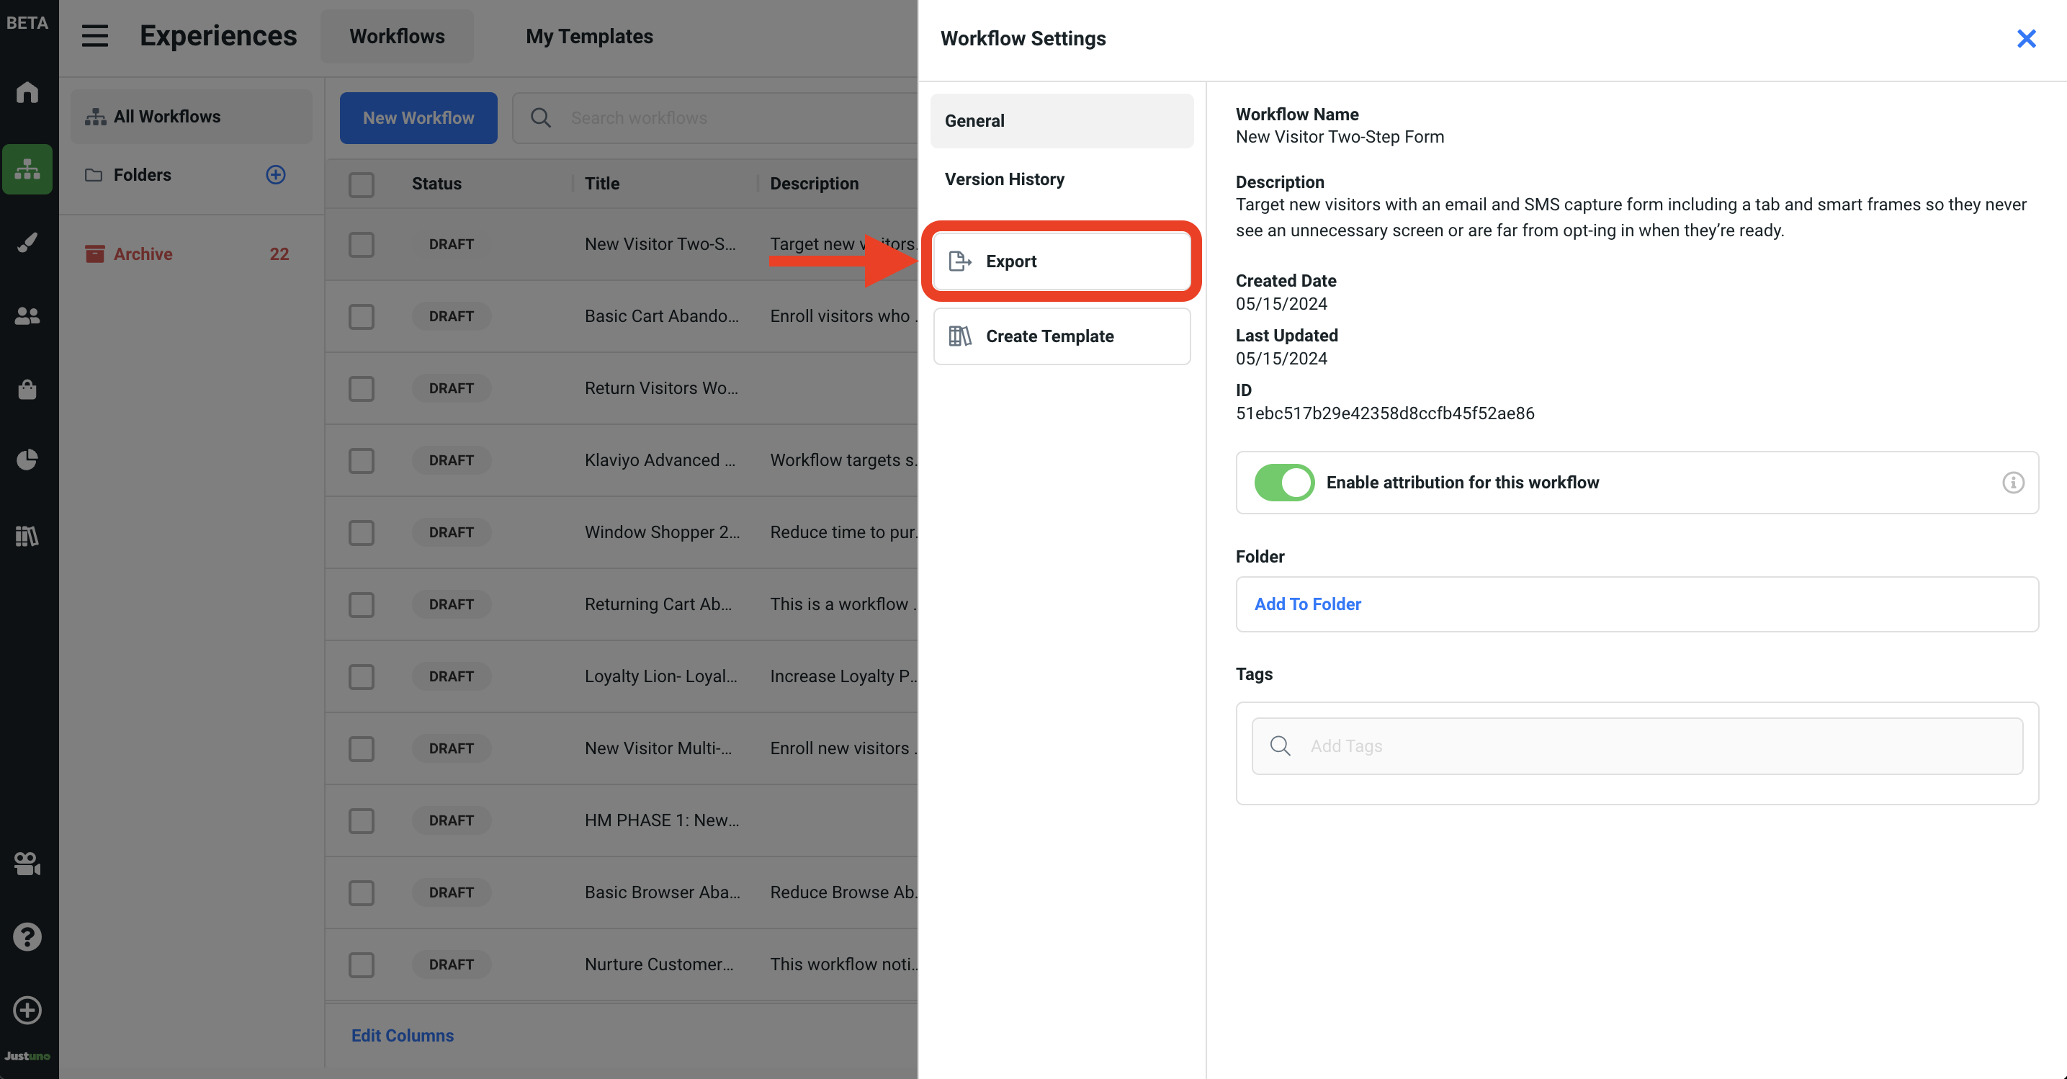Expand the hamburger navigation menu
Viewport: 2067px width, 1079px height.
pos(94,36)
